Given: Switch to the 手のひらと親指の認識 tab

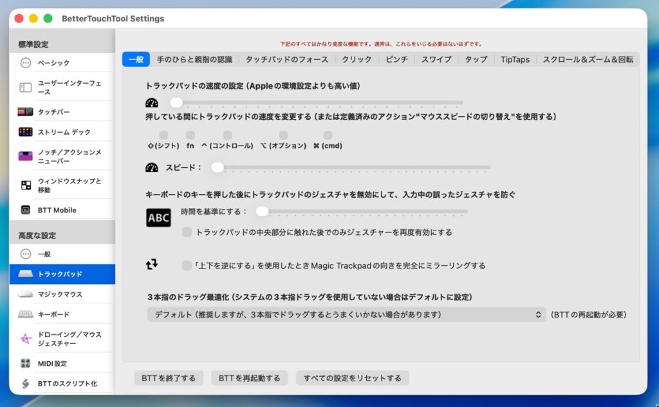Looking at the screenshot, I should tap(194, 59).
